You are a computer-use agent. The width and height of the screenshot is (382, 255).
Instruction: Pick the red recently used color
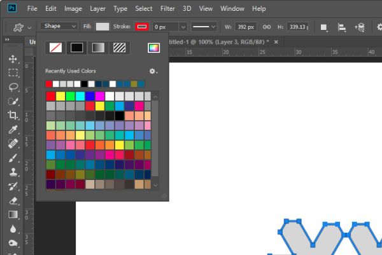click(x=49, y=84)
